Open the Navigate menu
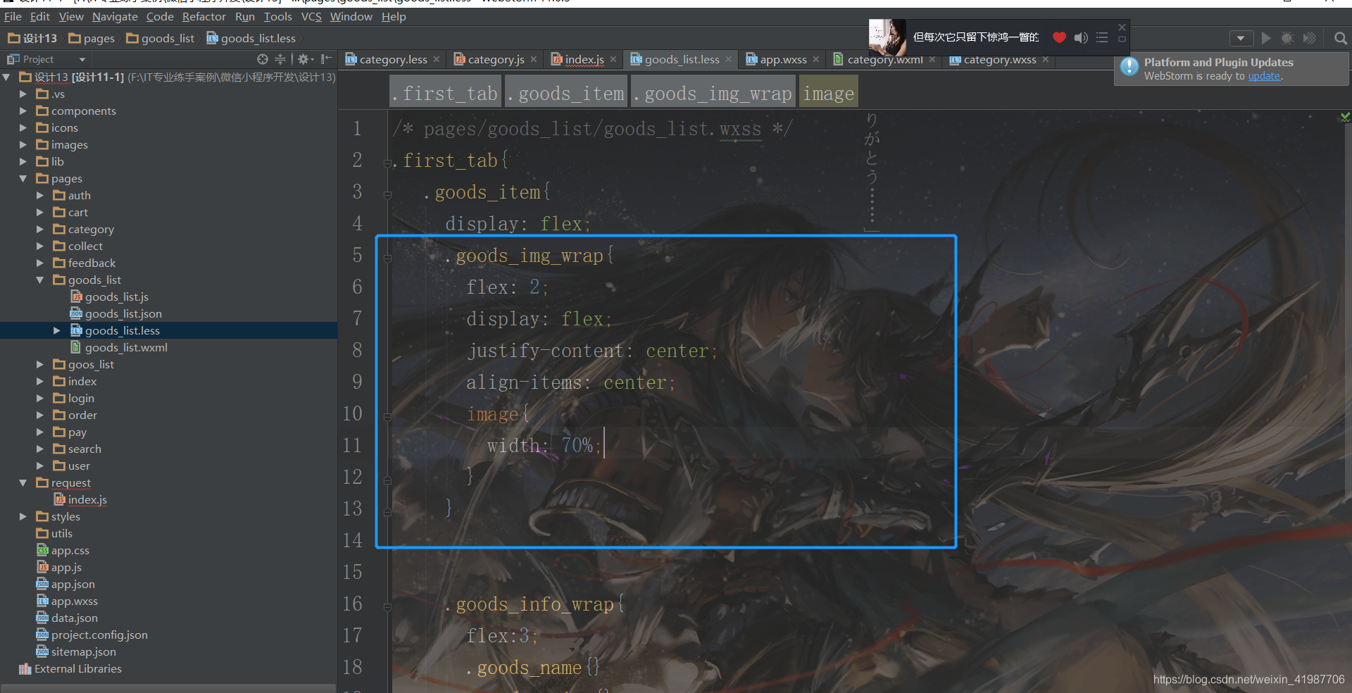Screen dimensions: 1352x693 (115, 16)
